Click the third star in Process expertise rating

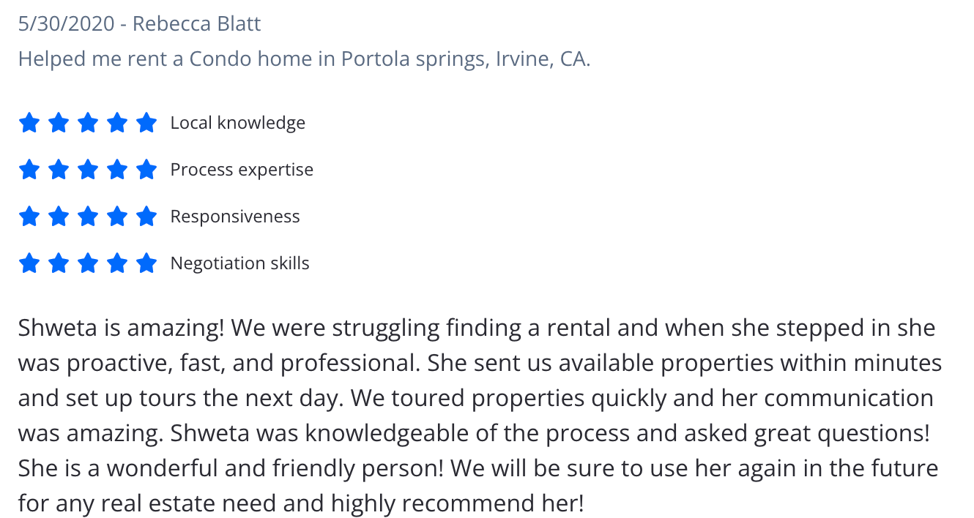tap(88, 170)
